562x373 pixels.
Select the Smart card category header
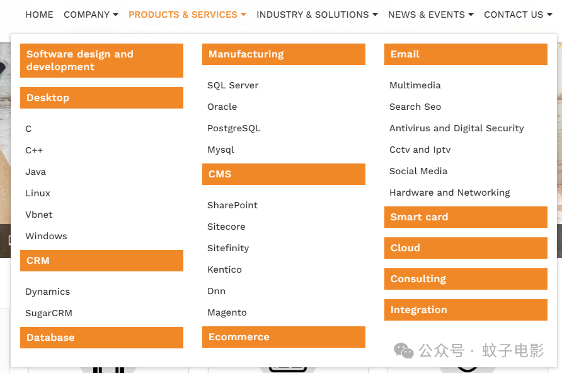tap(466, 217)
